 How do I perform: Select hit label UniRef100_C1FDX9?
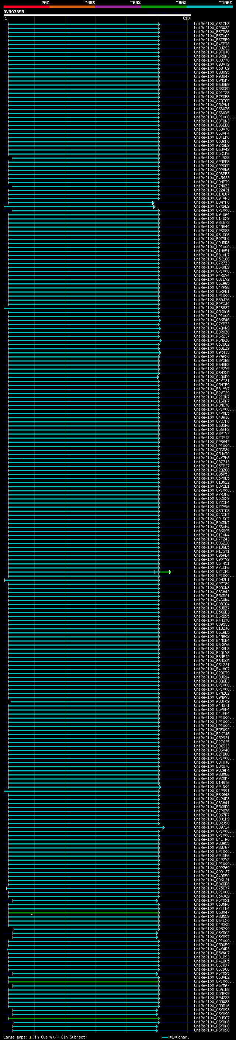click(x=211, y=218)
